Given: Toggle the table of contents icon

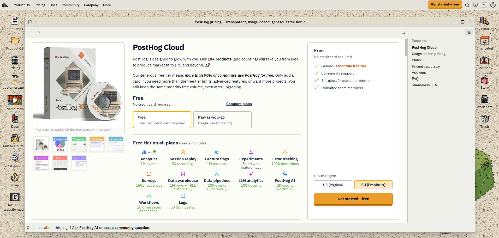Looking at the screenshot, I should tap(468, 32).
